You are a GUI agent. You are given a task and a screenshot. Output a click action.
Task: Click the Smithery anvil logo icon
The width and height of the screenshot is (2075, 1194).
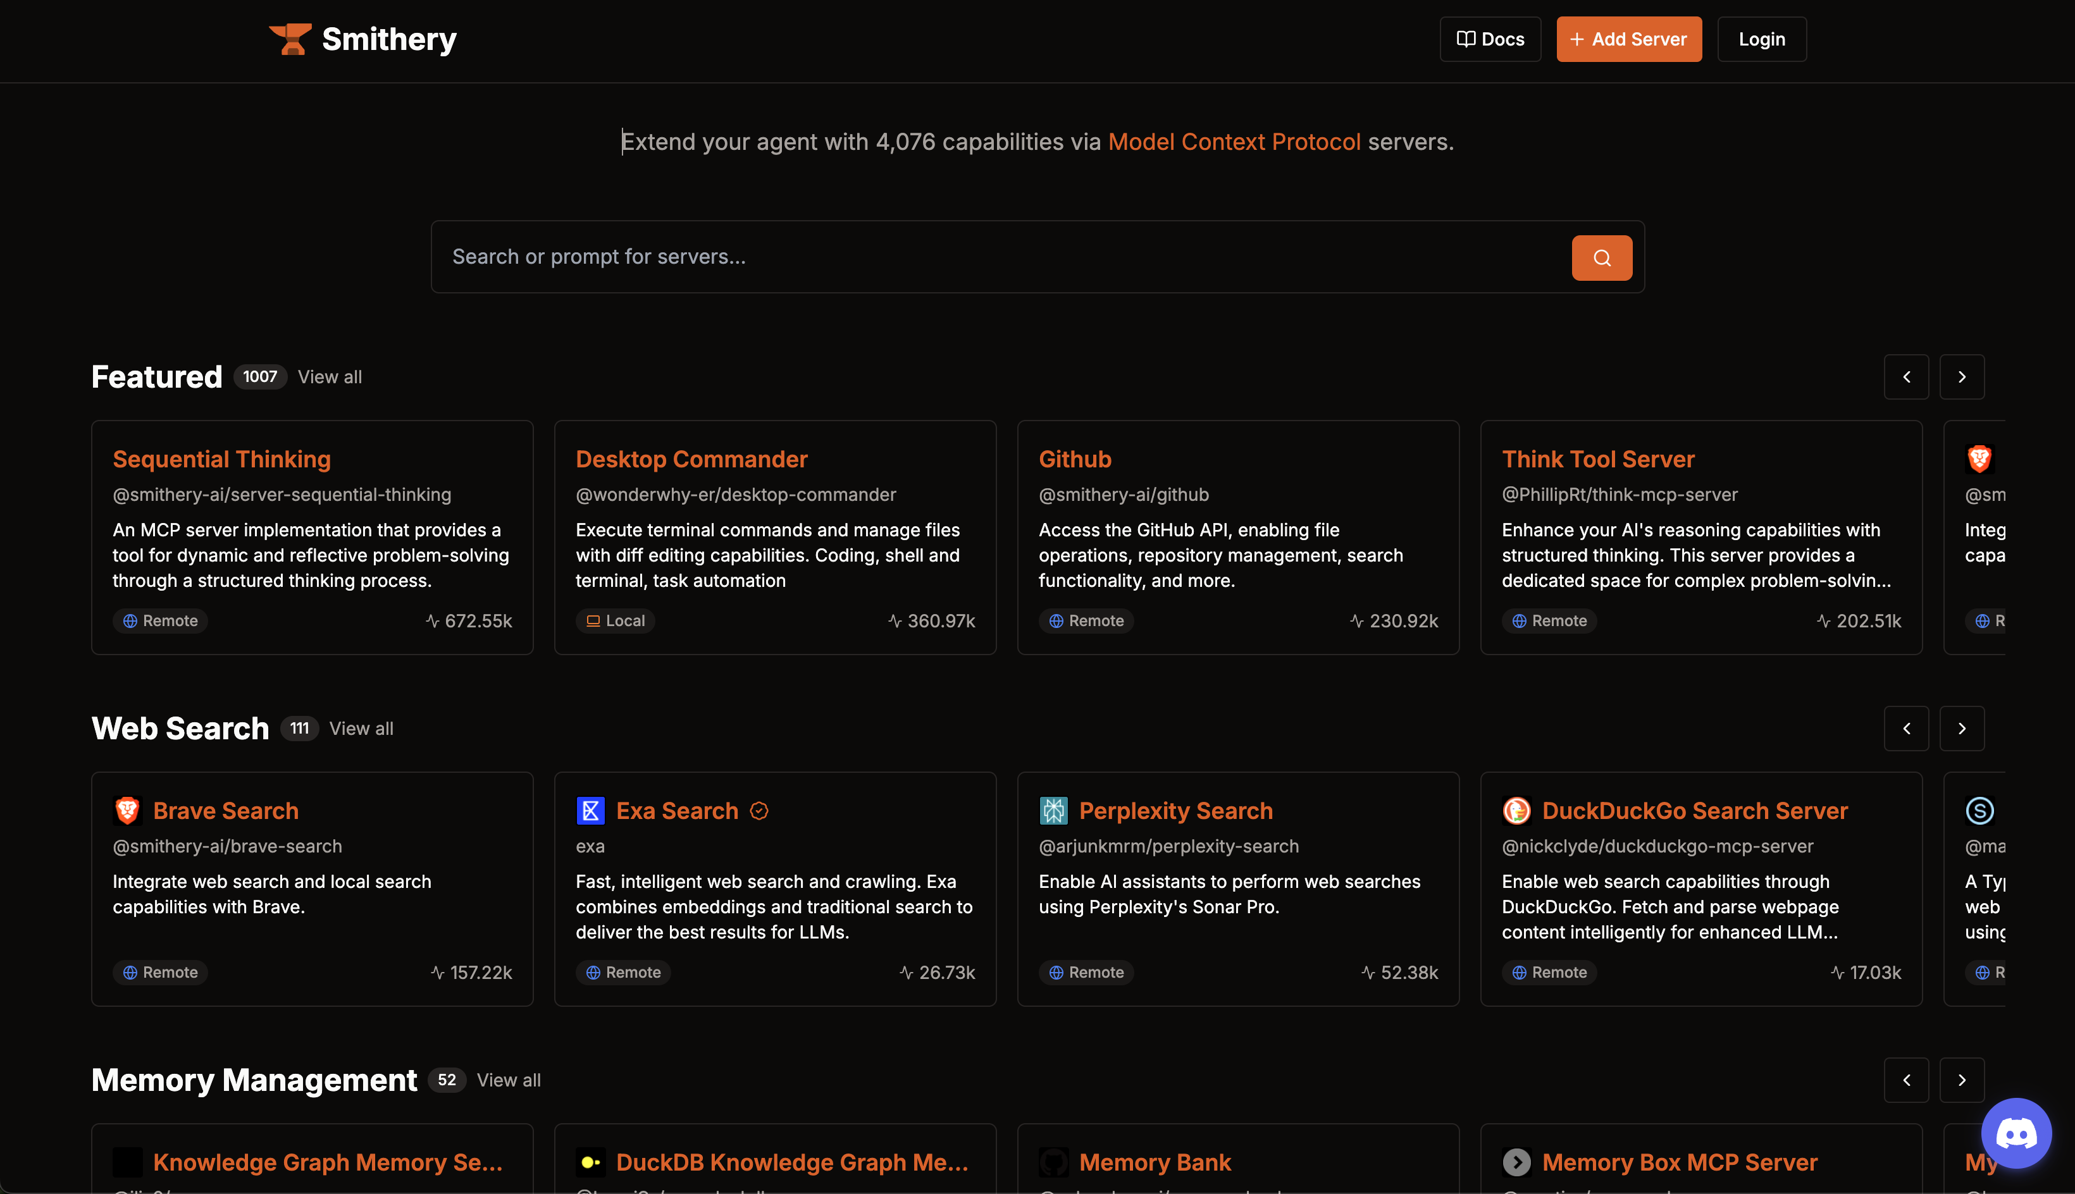[x=290, y=39]
